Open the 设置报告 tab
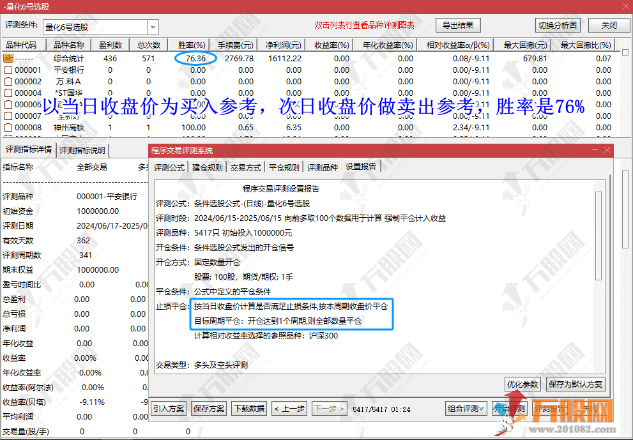Image resolution: width=633 pixels, height=440 pixels. (361, 166)
